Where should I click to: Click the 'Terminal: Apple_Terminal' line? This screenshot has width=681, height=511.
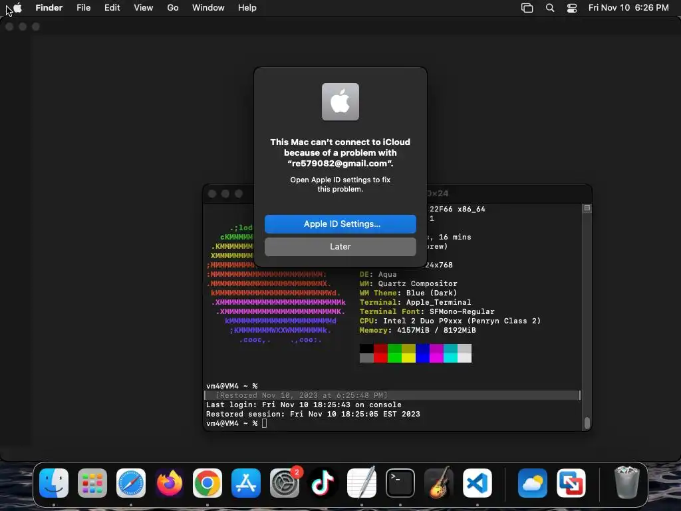point(415,302)
